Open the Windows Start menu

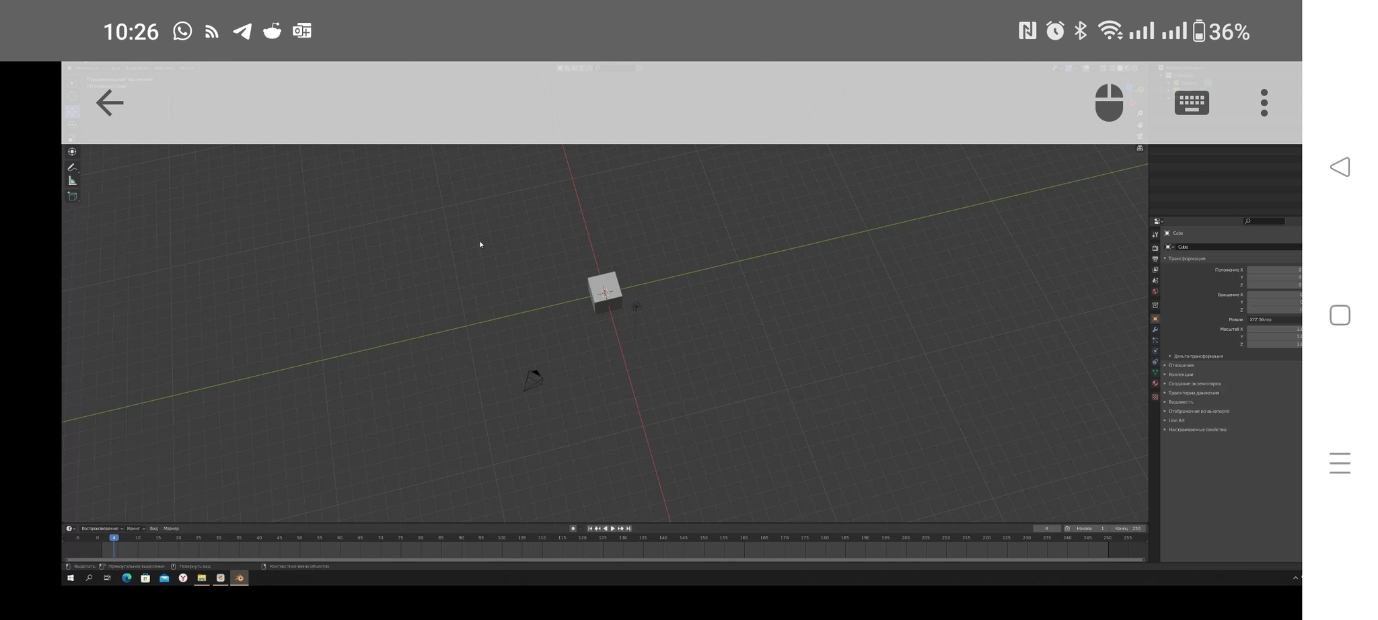pyautogui.click(x=70, y=578)
